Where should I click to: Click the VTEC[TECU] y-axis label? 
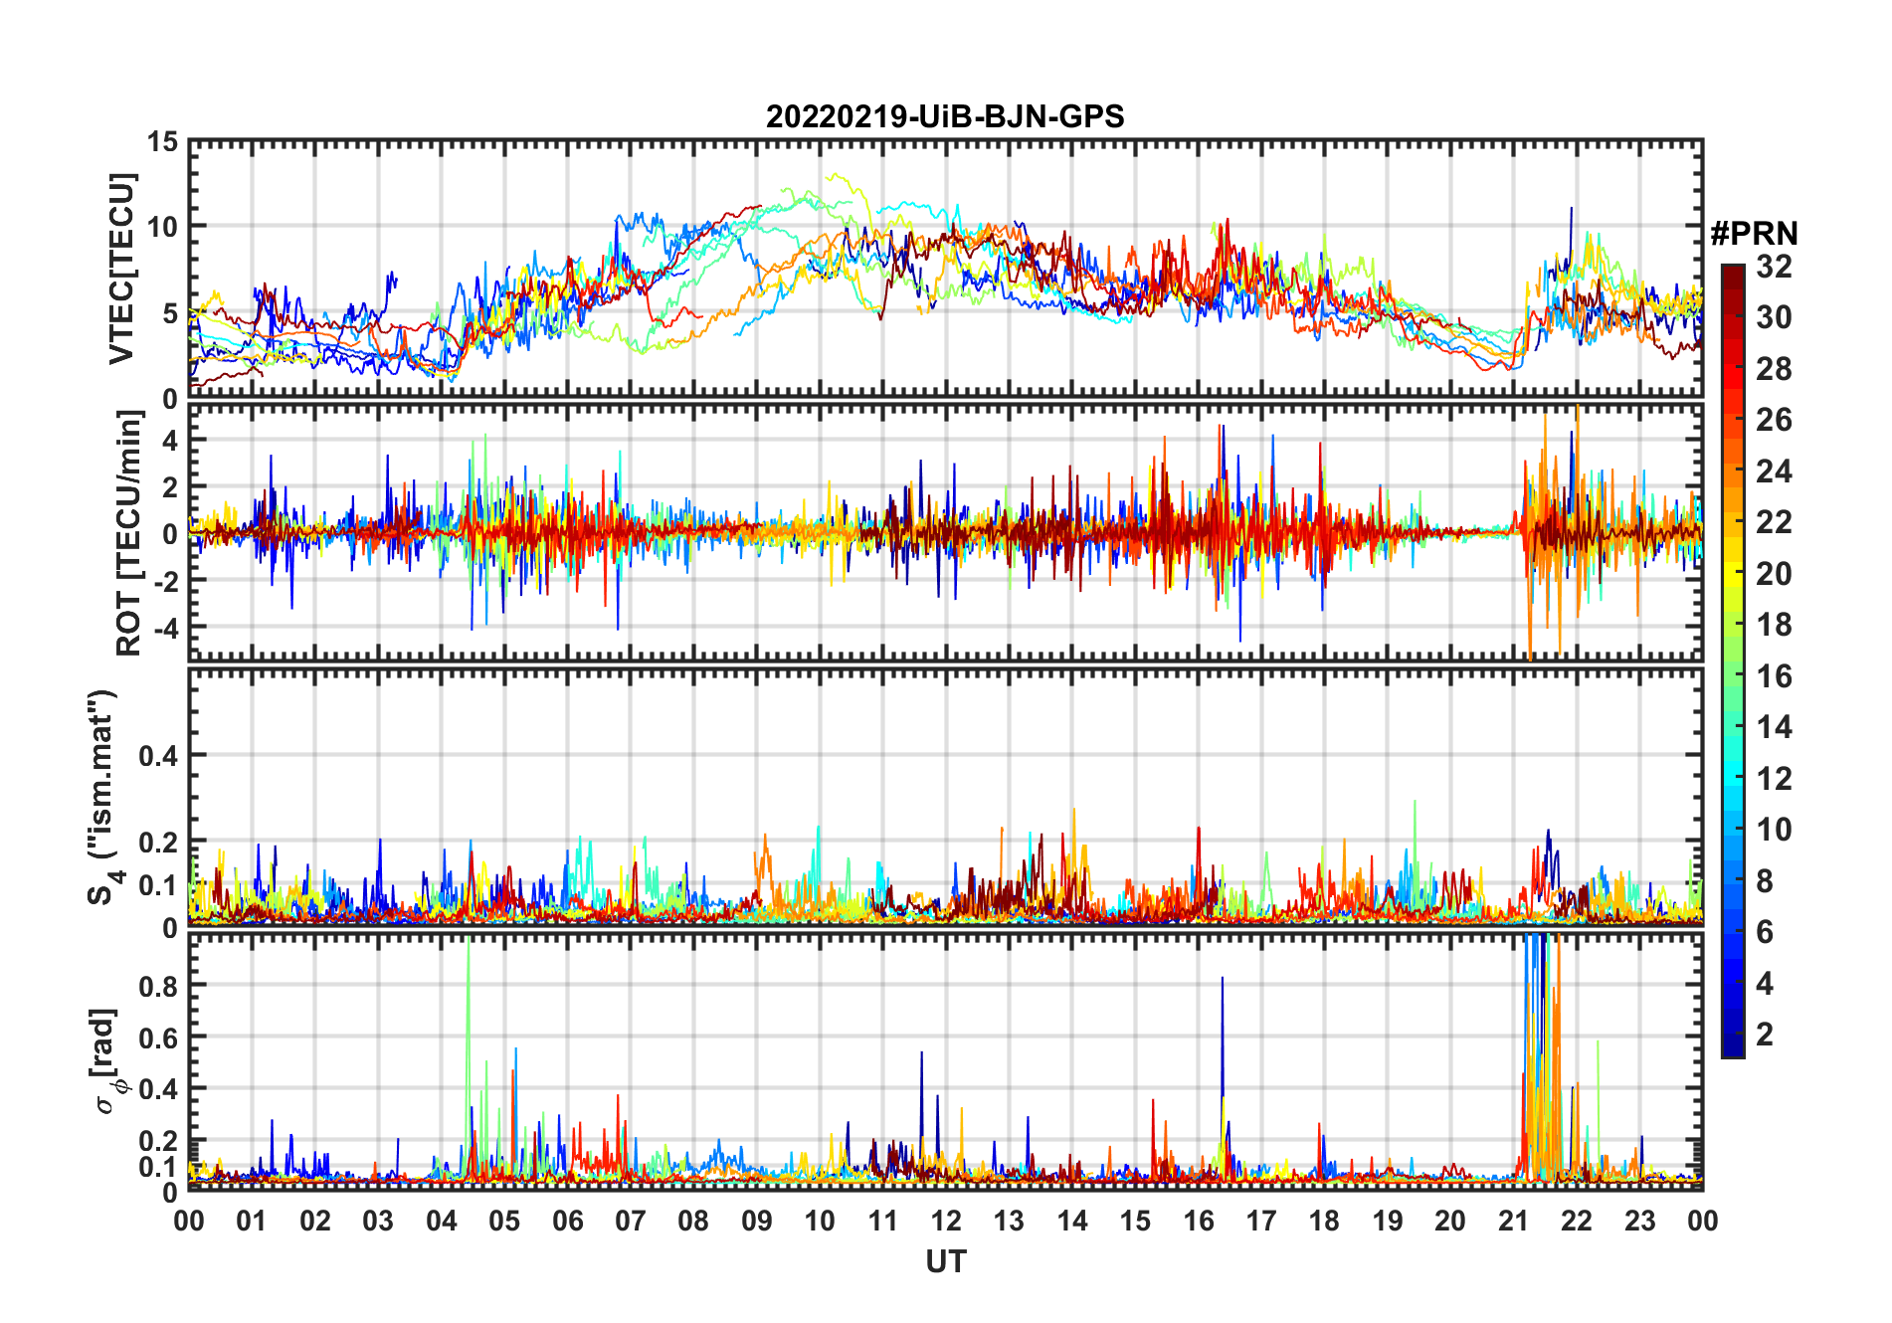[x=121, y=269]
